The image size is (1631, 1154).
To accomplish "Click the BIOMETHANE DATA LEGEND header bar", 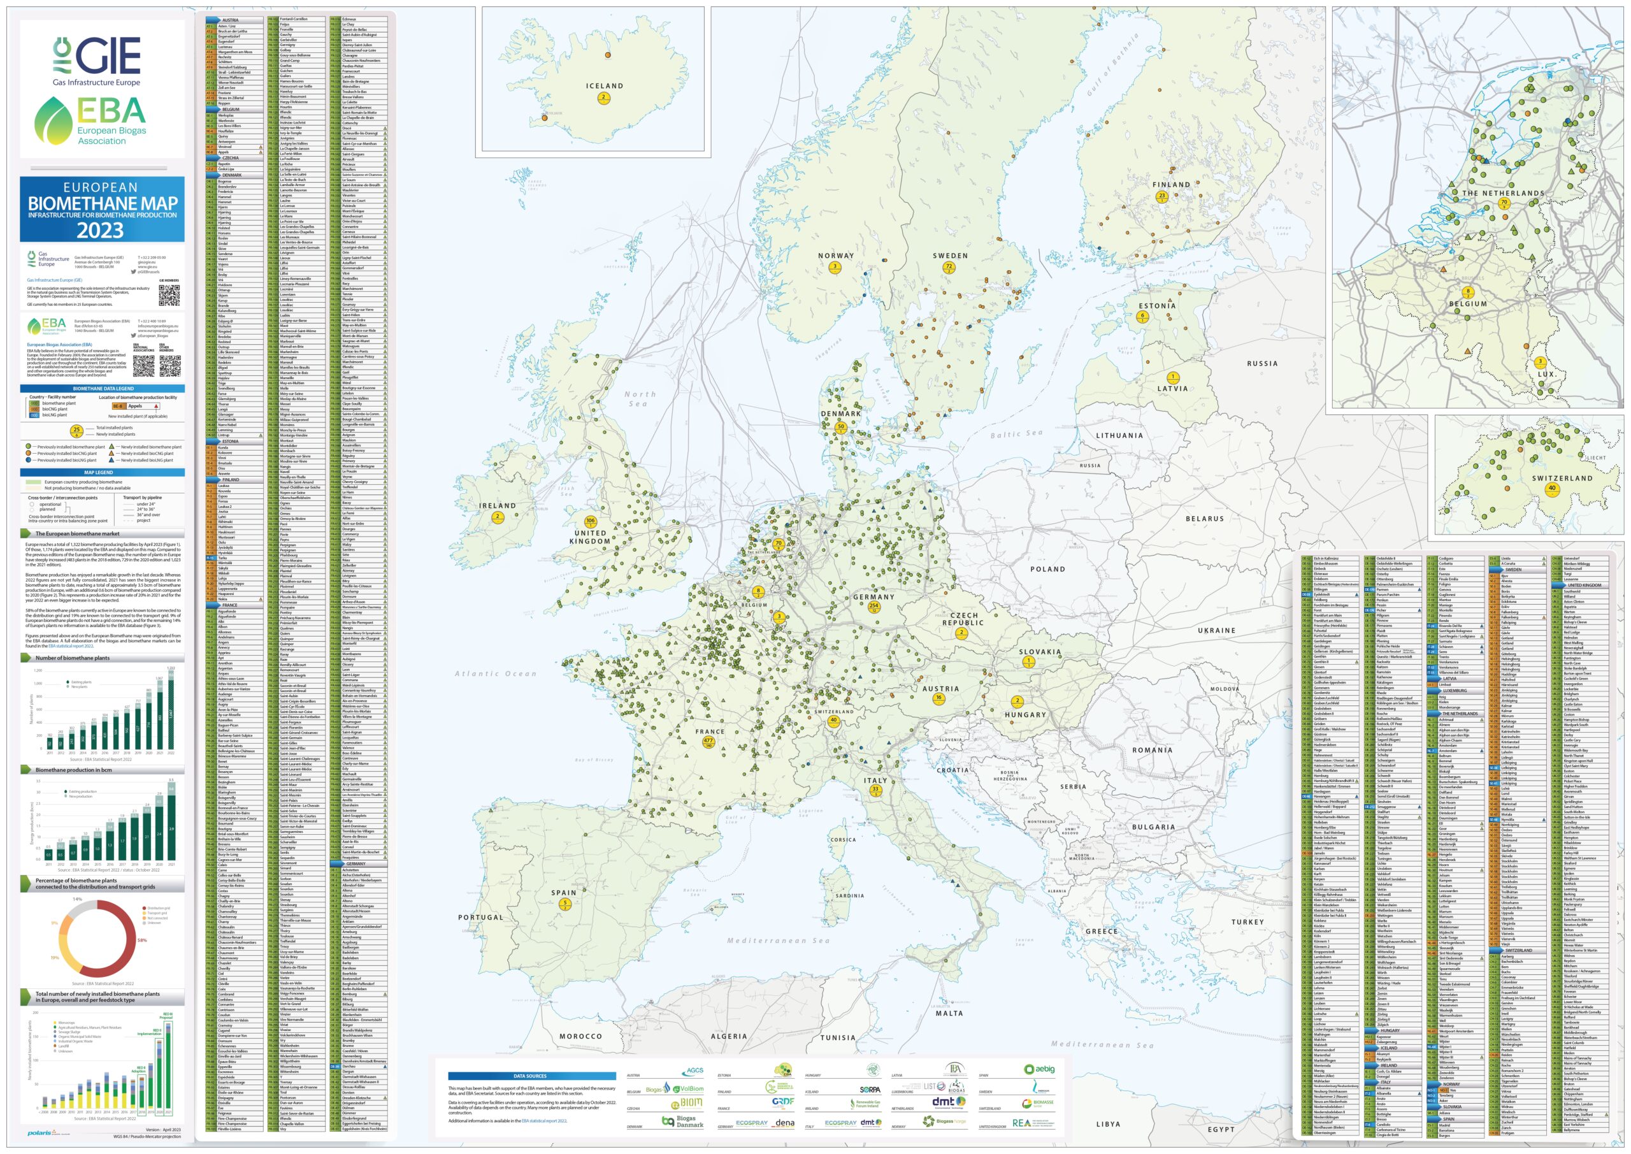I will point(103,389).
